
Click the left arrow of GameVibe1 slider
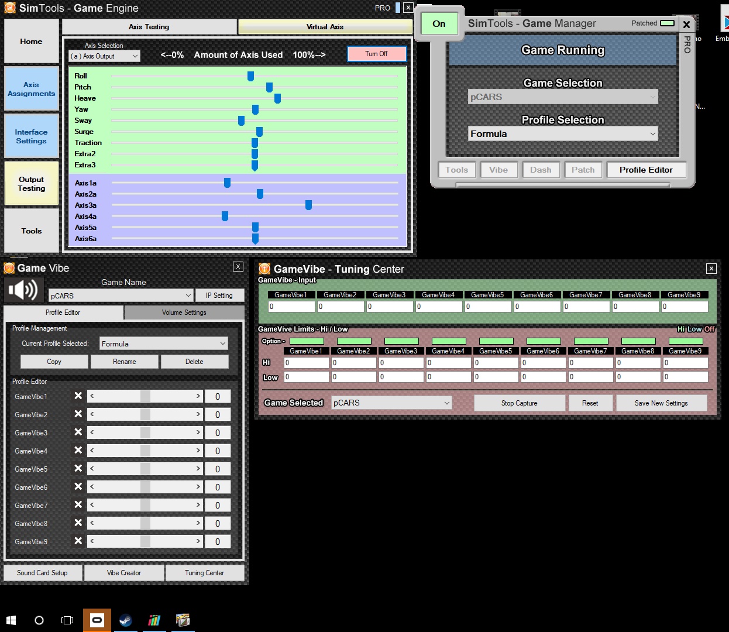tap(92, 396)
